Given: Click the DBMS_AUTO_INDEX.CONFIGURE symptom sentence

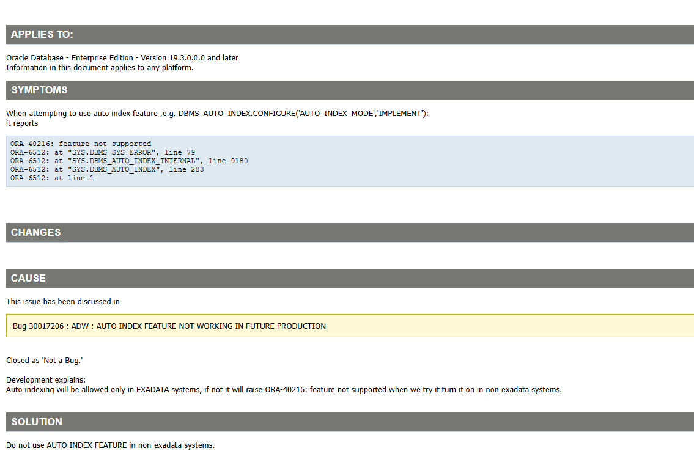Looking at the screenshot, I should pos(217,114).
